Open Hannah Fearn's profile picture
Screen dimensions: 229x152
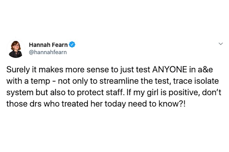click(x=16, y=49)
